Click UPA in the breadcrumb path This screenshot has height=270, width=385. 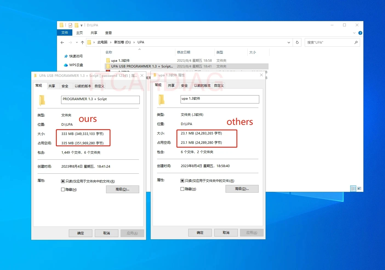[141, 42]
